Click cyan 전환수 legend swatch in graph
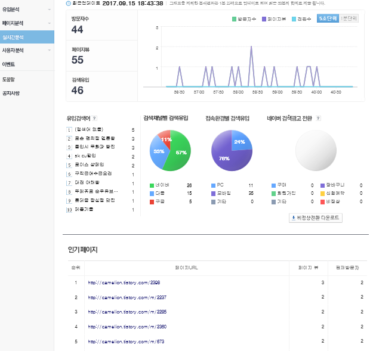The image size is (373, 351). (294, 19)
